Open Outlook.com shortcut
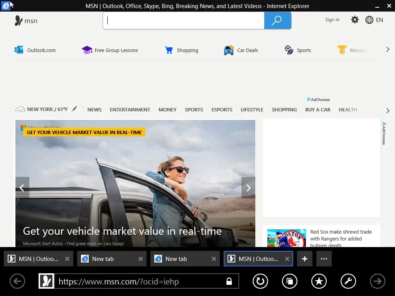Screen dimensions: 395x296 (x=35, y=50)
